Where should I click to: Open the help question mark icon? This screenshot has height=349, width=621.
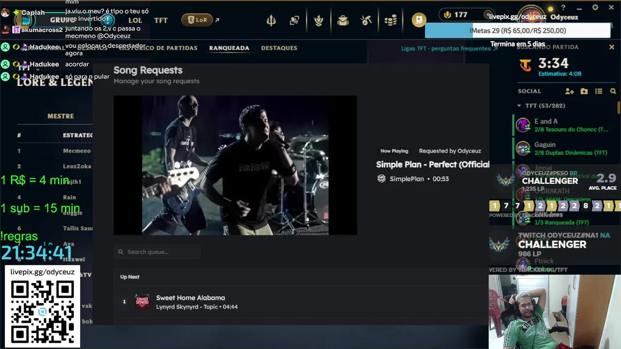563,8
